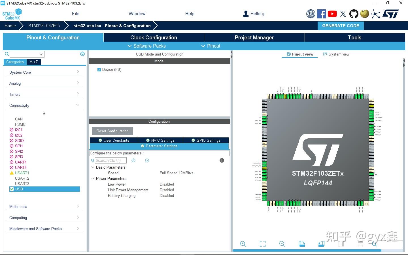The width and height of the screenshot is (408, 255).
Task: Select USART1 peripheral with warning icon
Action: 22,173
